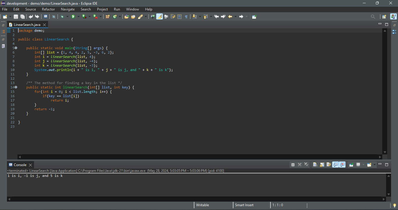Screen dimensions: 398x210
Task: Click the green Run button in toolbar
Action: [73, 17]
